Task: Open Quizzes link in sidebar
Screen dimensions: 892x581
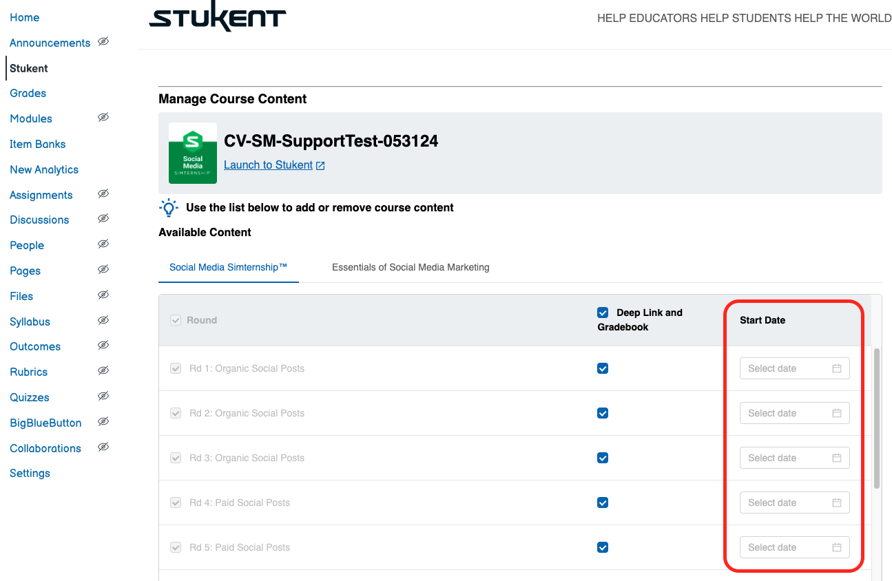Action: 30,397
